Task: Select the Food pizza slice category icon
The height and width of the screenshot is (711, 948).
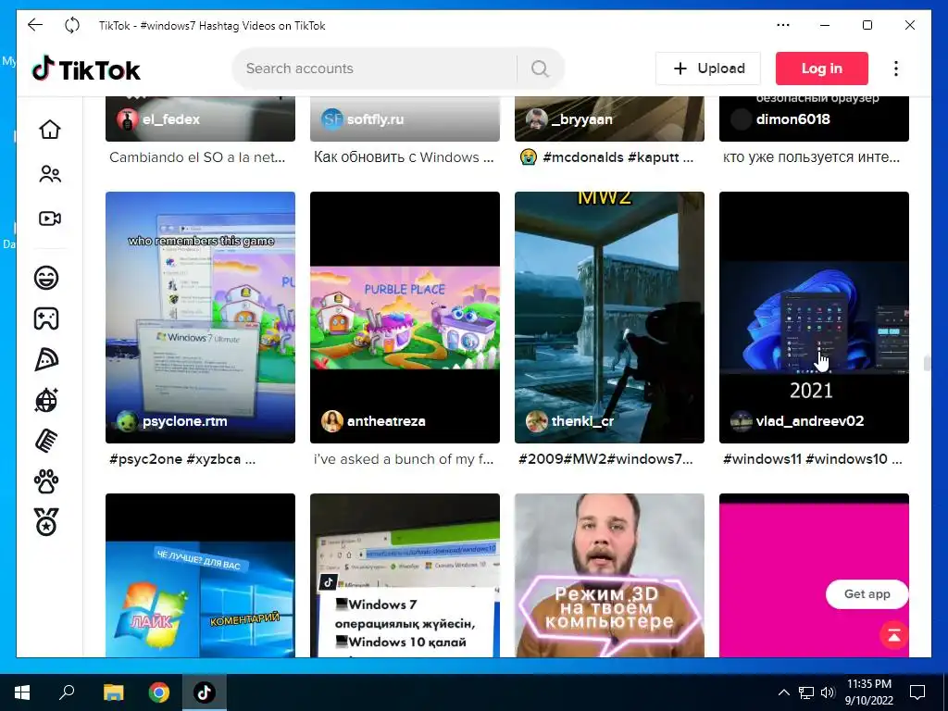Action: tap(46, 360)
